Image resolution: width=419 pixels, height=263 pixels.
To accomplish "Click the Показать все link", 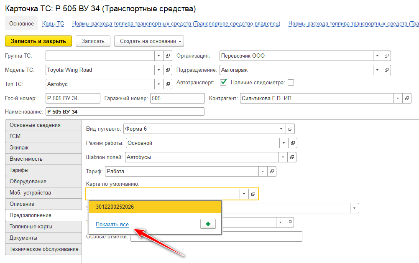I will coord(112,225).
